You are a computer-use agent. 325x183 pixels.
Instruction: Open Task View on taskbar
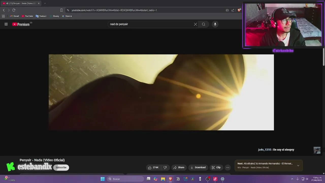click(x=149, y=179)
